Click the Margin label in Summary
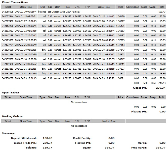 [x=143, y=143]
